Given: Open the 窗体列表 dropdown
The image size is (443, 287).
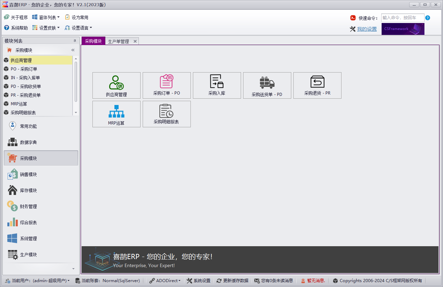Looking at the screenshot, I should [x=46, y=17].
